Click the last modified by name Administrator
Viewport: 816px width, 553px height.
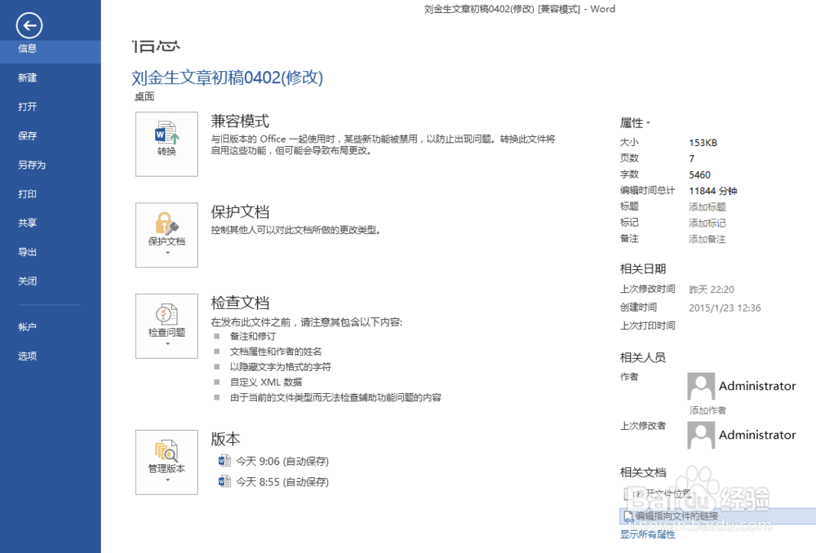pyautogui.click(x=757, y=435)
